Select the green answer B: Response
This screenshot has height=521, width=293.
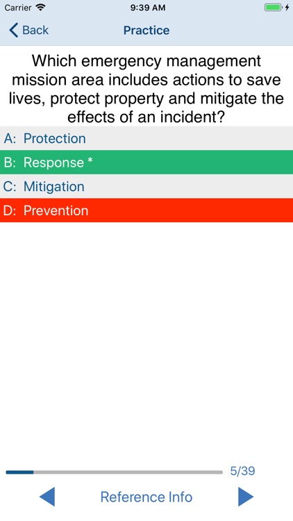(x=146, y=162)
